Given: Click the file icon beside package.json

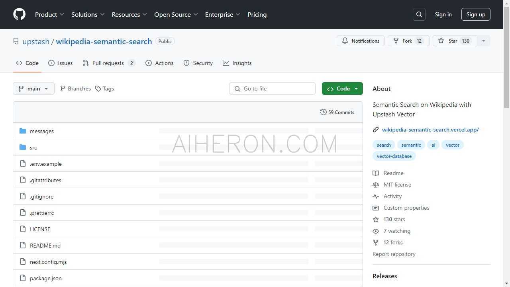Looking at the screenshot, I should [23, 278].
